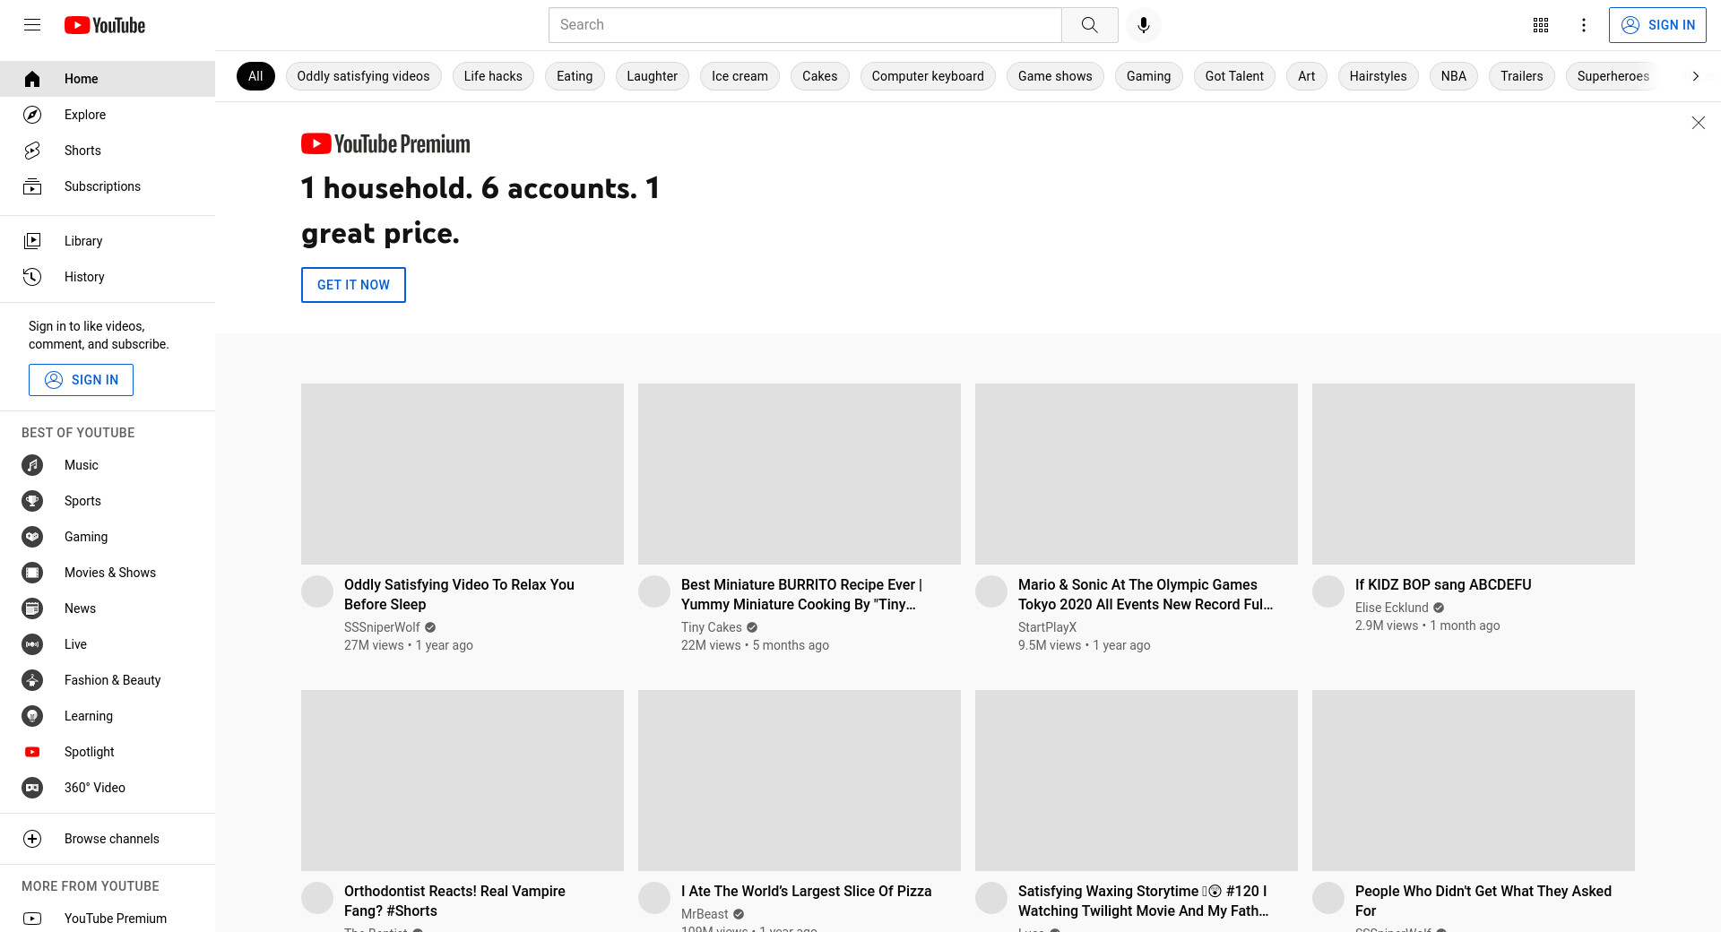Click the Tiny Cakes channel avatar
Screen dimensions: 1721x932
pyautogui.click(x=654, y=591)
